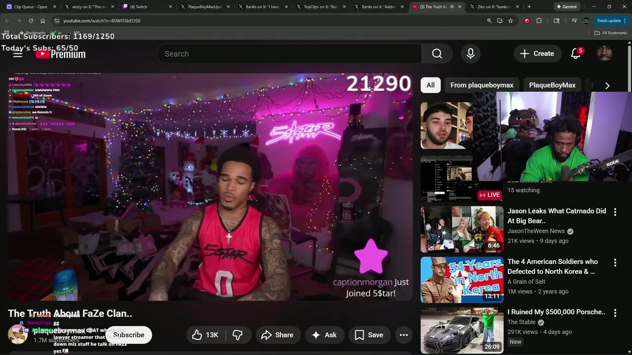Subscribe to the channel

pyautogui.click(x=129, y=335)
